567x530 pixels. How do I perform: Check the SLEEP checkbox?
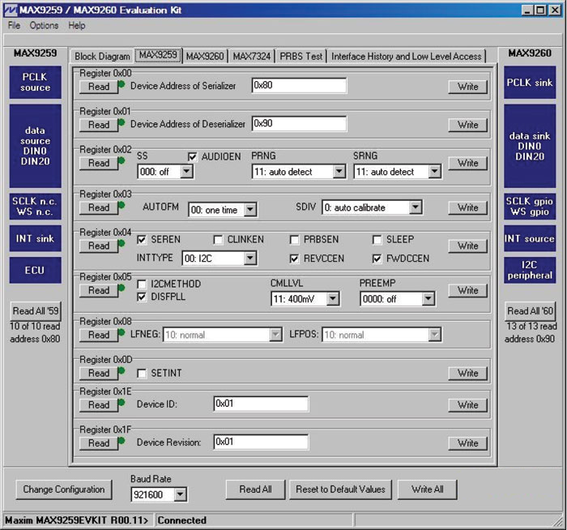(x=377, y=240)
